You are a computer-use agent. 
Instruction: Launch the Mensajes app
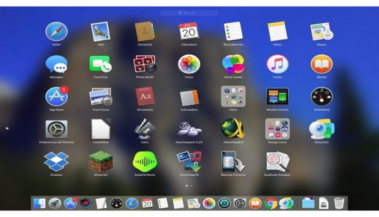[56, 64]
